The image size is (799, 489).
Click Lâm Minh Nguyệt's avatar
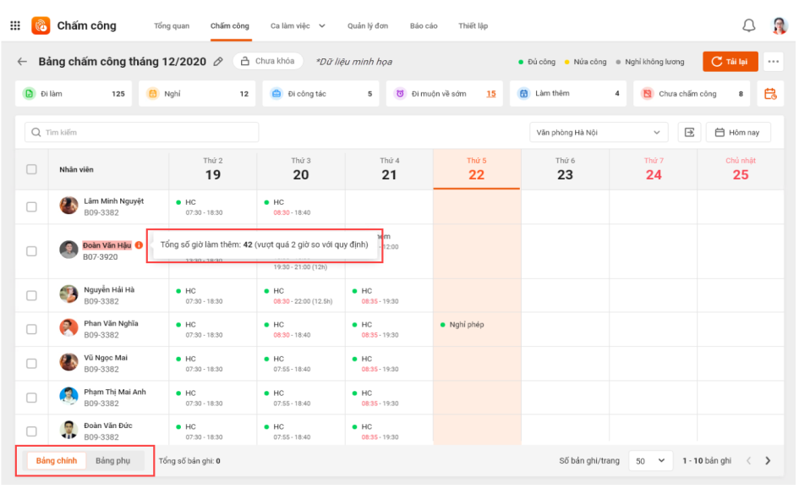pos(68,206)
